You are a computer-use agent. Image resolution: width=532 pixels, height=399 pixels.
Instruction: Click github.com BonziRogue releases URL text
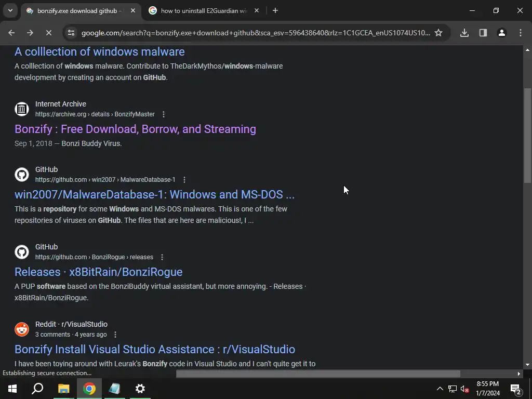click(x=94, y=257)
